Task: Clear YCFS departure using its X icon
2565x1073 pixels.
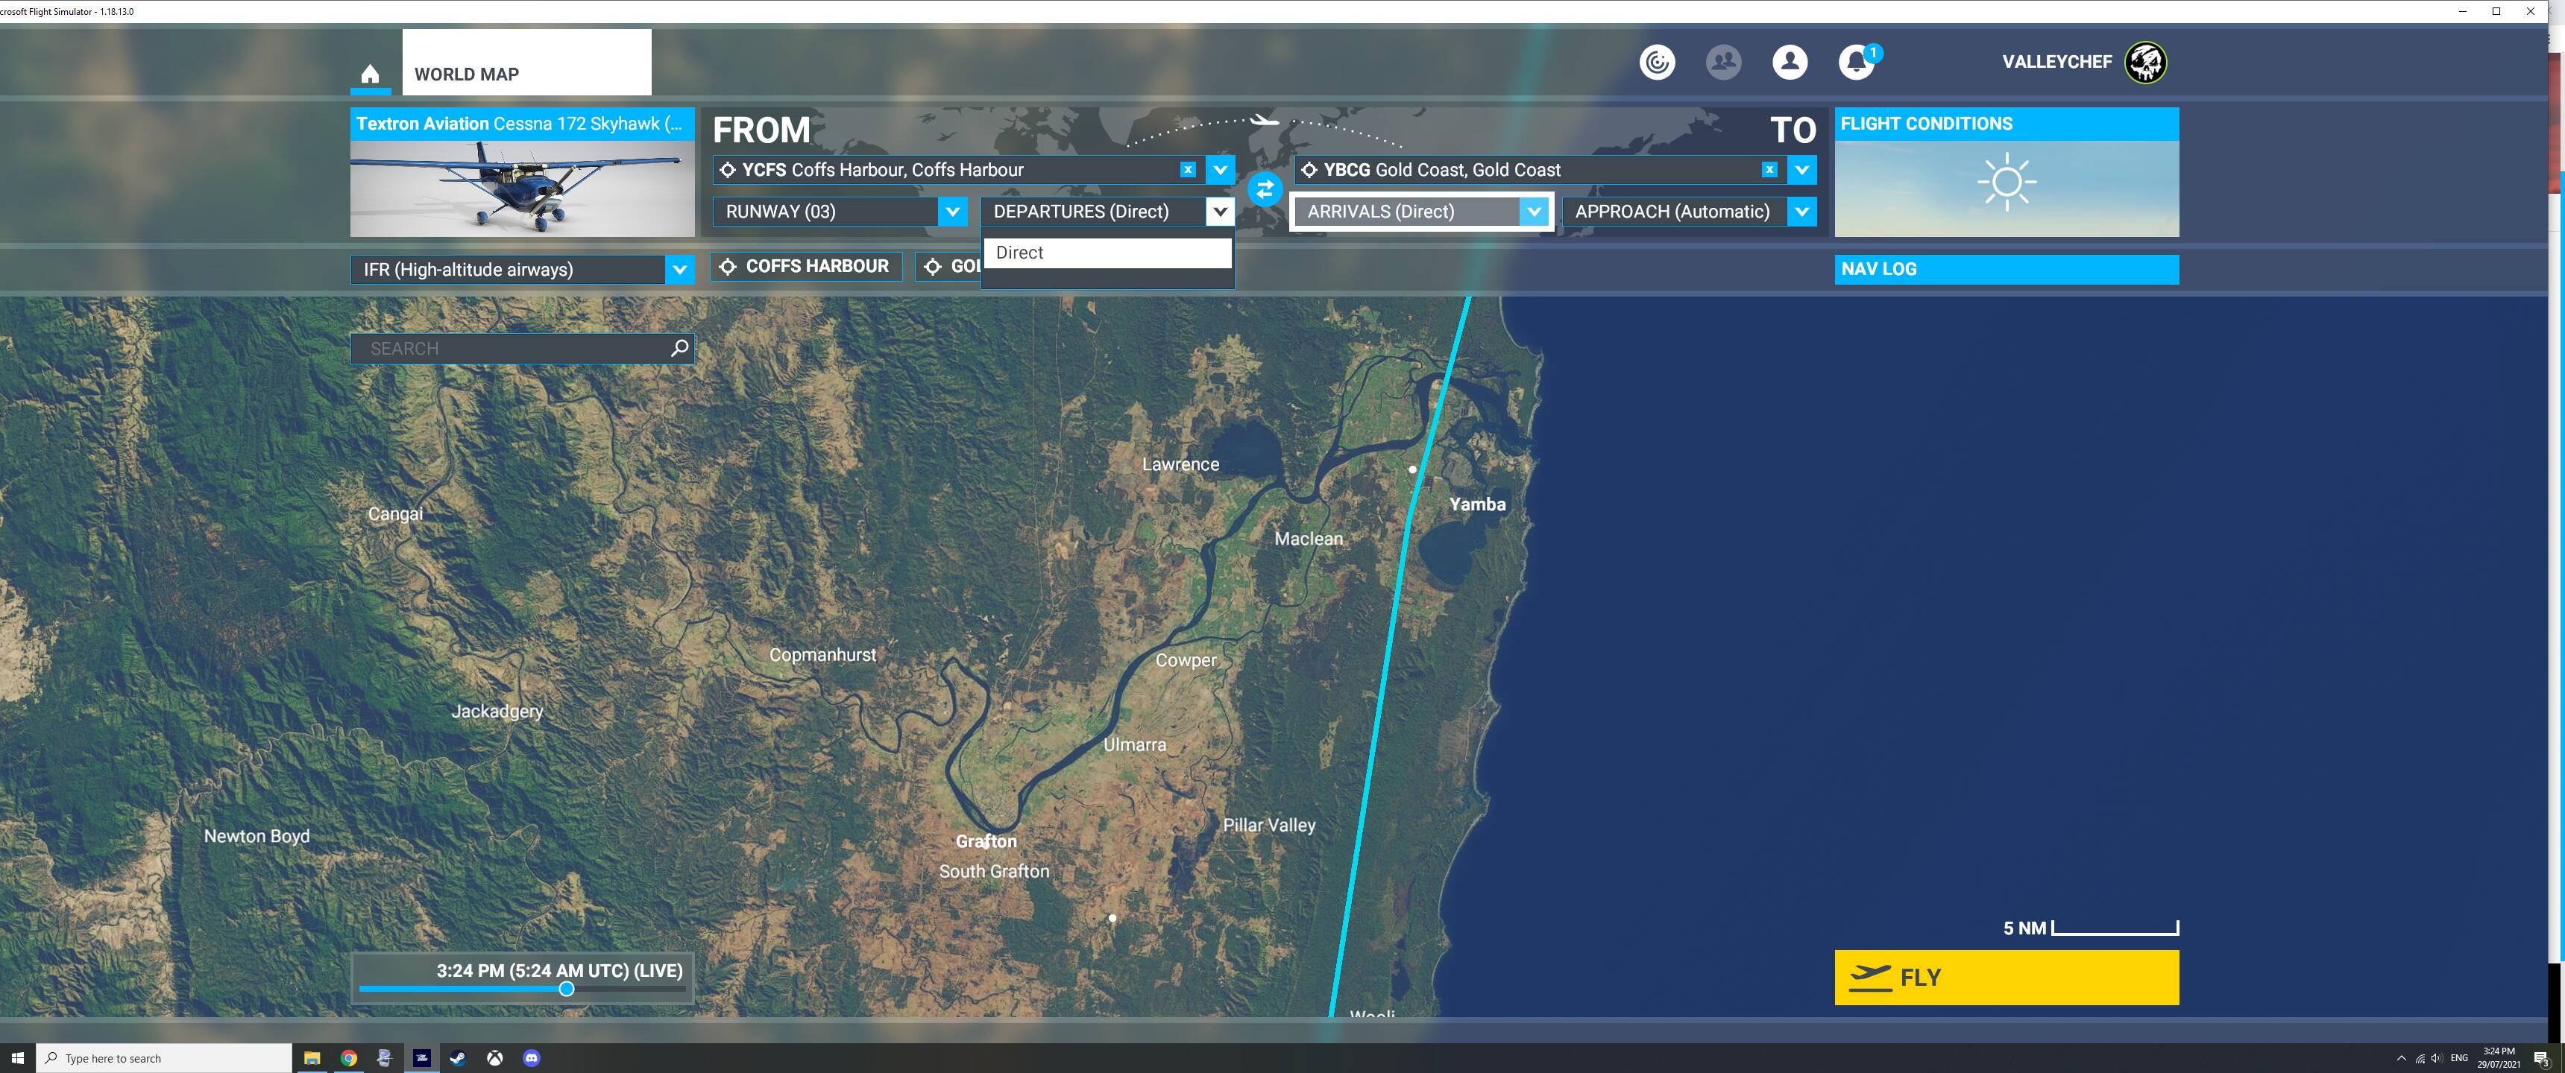Action: (x=1187, y=169)
